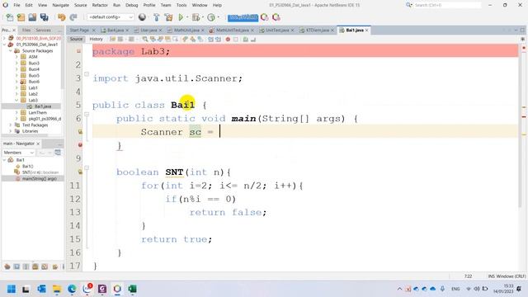Collapse the Source Packages node
Viewport: 528px width, 297px height.
click(11, 51)
